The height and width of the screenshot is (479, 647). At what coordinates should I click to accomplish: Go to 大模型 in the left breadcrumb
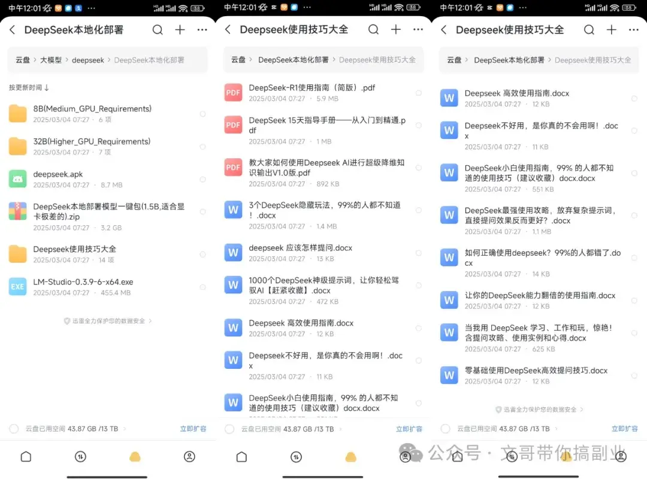click(51, 60)
